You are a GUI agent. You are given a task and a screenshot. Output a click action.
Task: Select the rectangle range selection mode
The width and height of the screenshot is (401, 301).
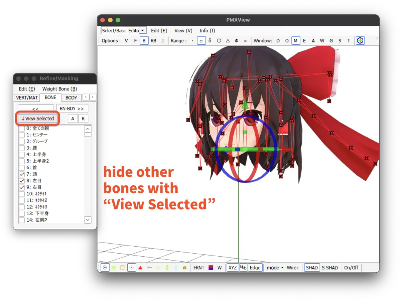[x=201, y=41]
